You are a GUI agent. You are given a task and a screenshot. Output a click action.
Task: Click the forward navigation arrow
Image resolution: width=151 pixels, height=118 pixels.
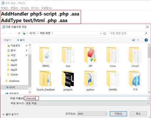(10, 33)
